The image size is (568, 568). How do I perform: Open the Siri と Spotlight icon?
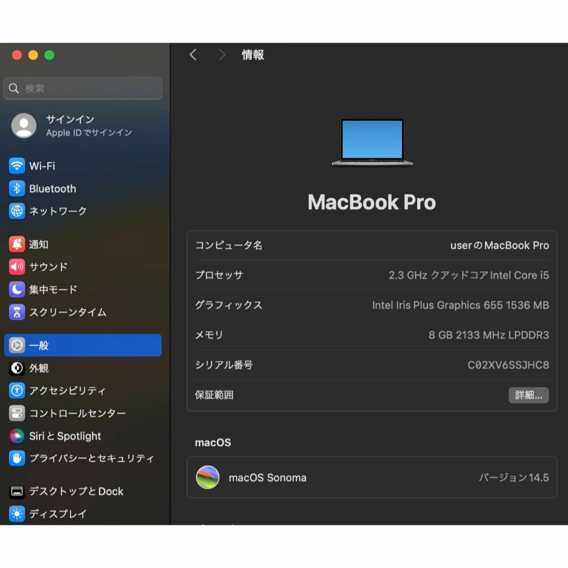click(17, 436)
